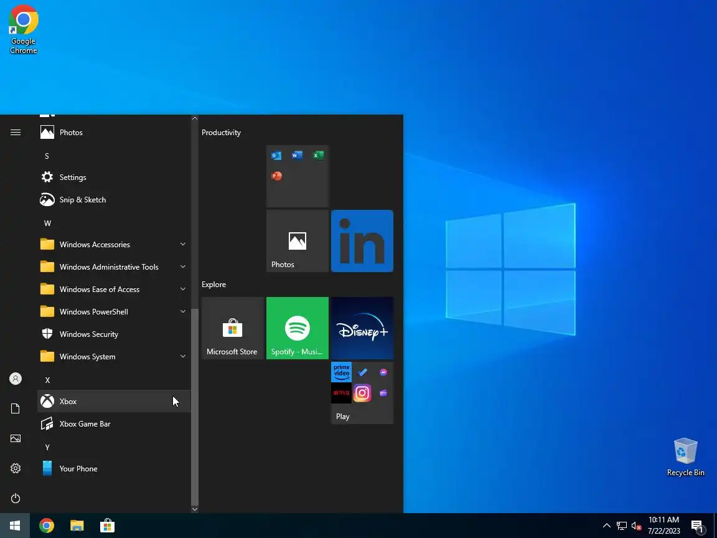The width and height of the screenshot is (717, 538).
Task: Open the user account icon in Start sidebar
Action: [x=16, y=379]
